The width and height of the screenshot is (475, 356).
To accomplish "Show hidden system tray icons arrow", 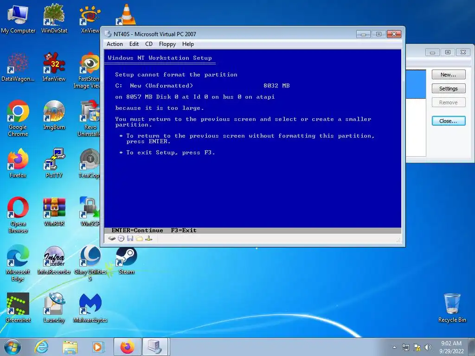I will [x=394, y=347].
